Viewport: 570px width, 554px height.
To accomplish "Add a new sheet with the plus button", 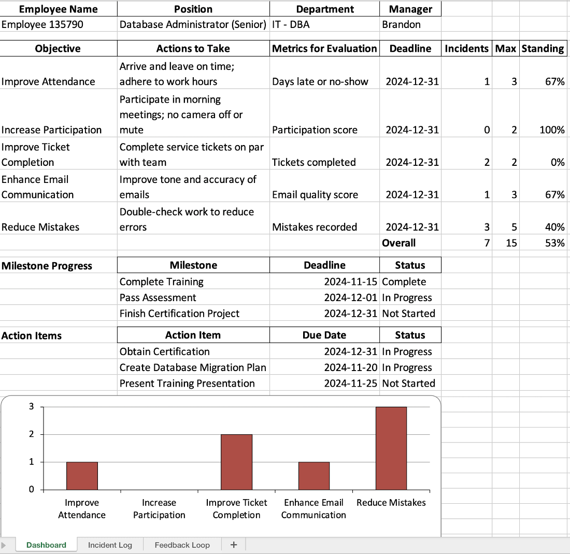I will point(234,545).
